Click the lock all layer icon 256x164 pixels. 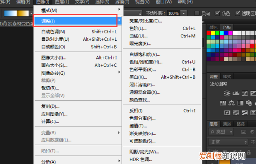click(249, 152)
